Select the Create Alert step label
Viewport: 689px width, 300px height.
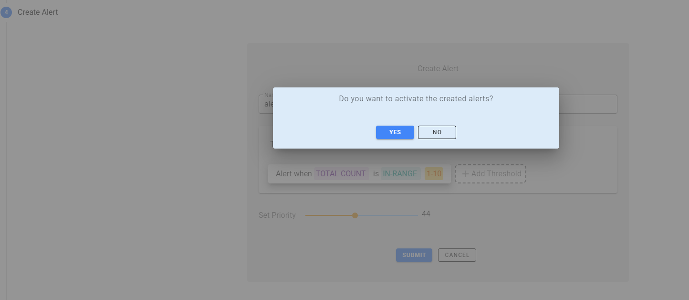[x=38, y=12]
